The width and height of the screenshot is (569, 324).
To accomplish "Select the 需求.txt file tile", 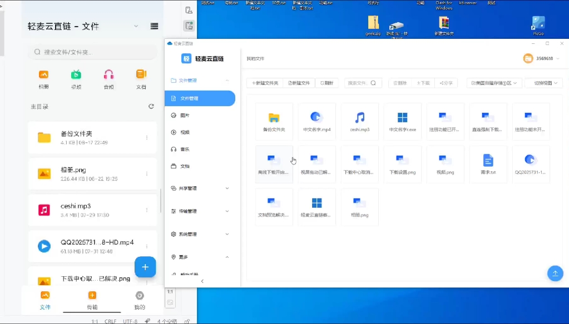I will click(488, 164).
